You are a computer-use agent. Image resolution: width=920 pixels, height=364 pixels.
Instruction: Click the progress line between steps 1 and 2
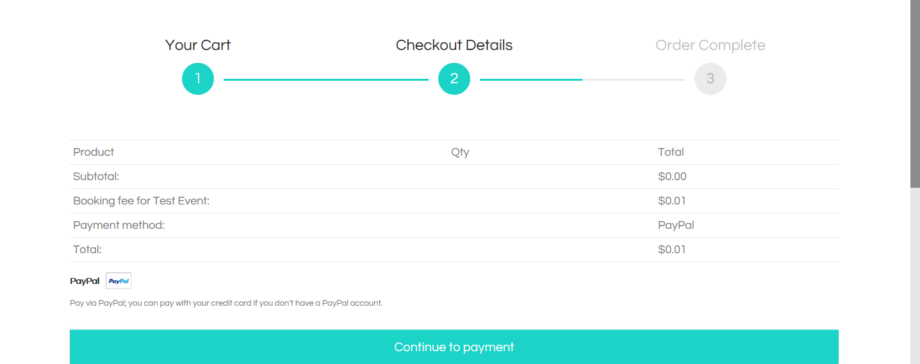326,79
